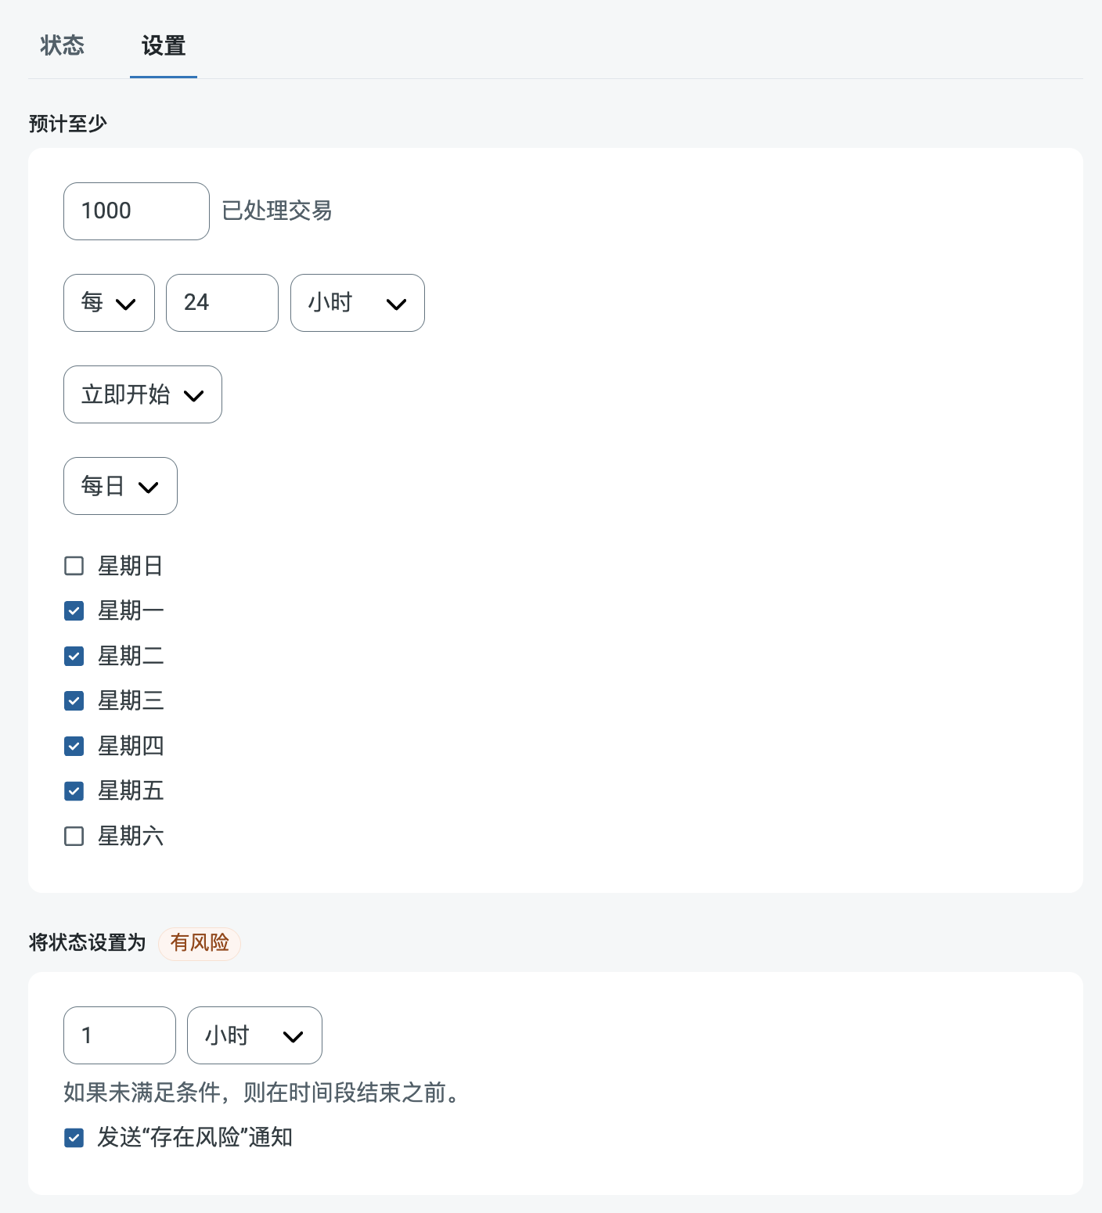Open the 小时 dropdown in the 有风险 section
The width and height of the screenshot is (1102, 1213).
pos(254,1035)
